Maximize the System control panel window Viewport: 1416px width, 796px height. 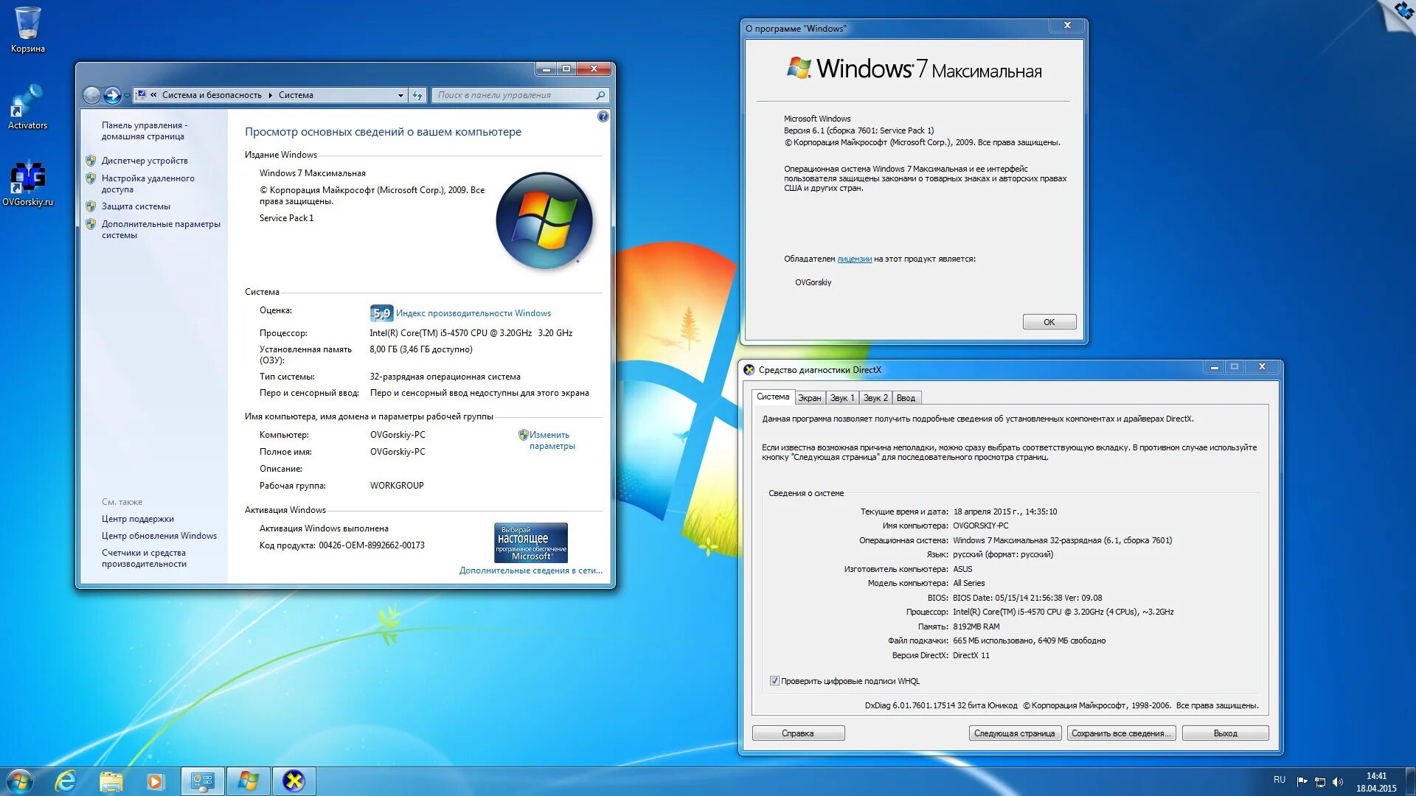(566, 69)
